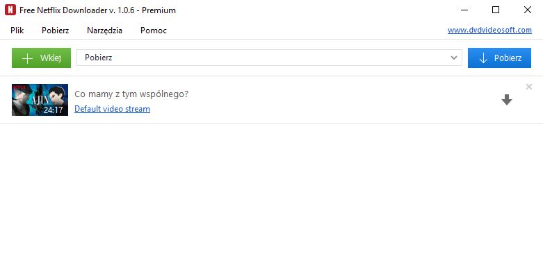Image resolution: width=543 pixels, height=258 pixels.
Task: Select the AJIN video thumbnail
Action: [x=40, y=100]
